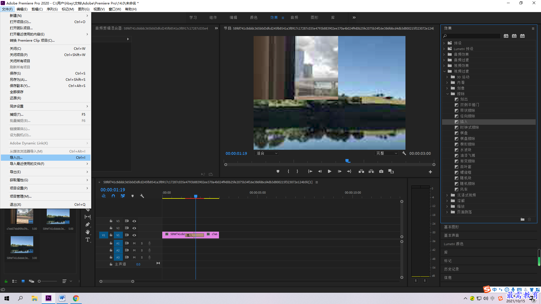The height and width of the screenshot is (304, 541).
Task: Toggle linked selection in timeline
Action: 123,196
